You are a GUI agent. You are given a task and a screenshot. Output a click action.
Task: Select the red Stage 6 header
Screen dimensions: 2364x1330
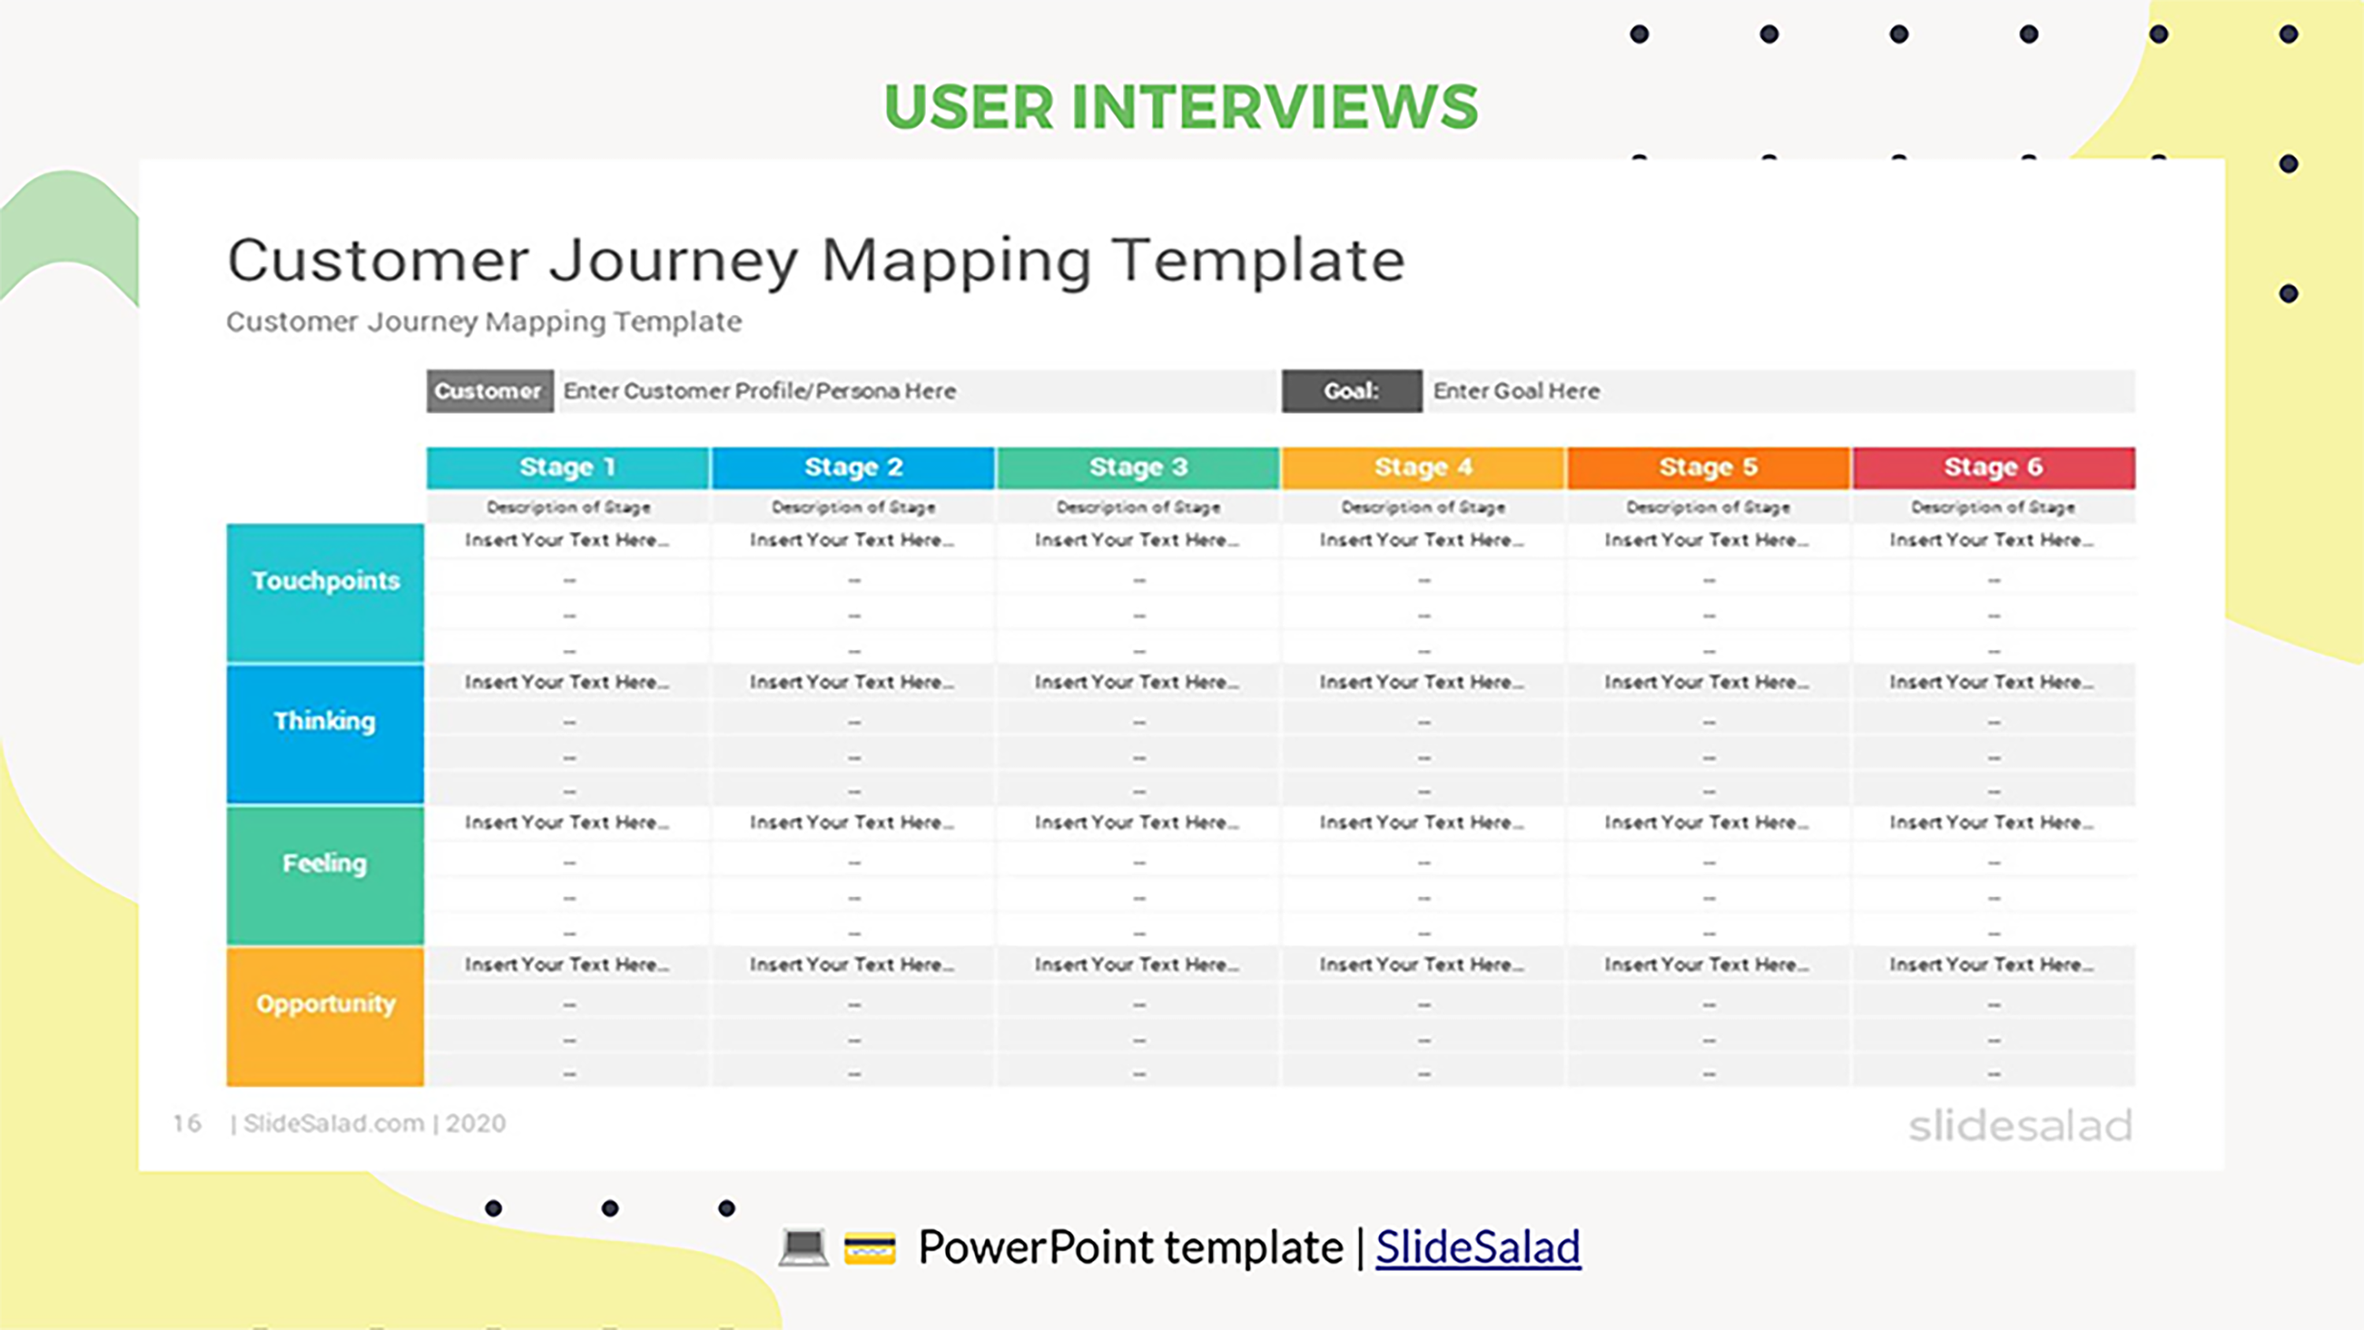[x=1994, y=467]
